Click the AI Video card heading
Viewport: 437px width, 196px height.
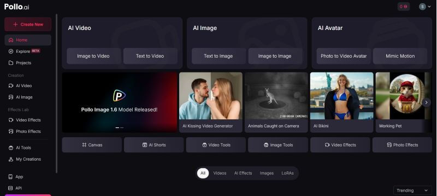click(x=79, y=28)
